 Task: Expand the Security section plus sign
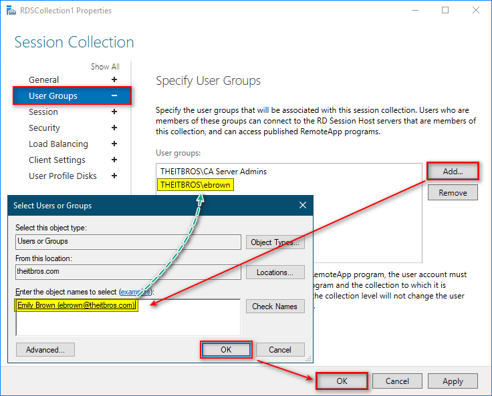click(114, 128)
